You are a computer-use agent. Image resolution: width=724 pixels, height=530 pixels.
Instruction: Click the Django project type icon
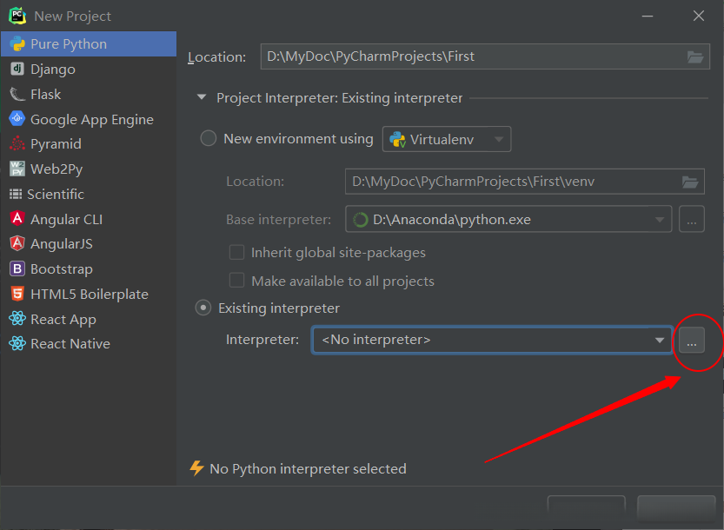tap(17, 69)
